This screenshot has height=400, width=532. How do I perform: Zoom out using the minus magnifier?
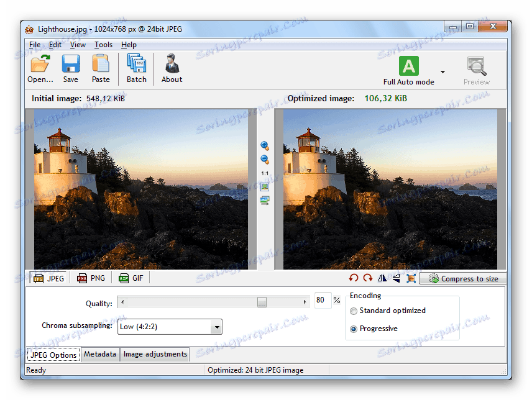tap(265, 160)
